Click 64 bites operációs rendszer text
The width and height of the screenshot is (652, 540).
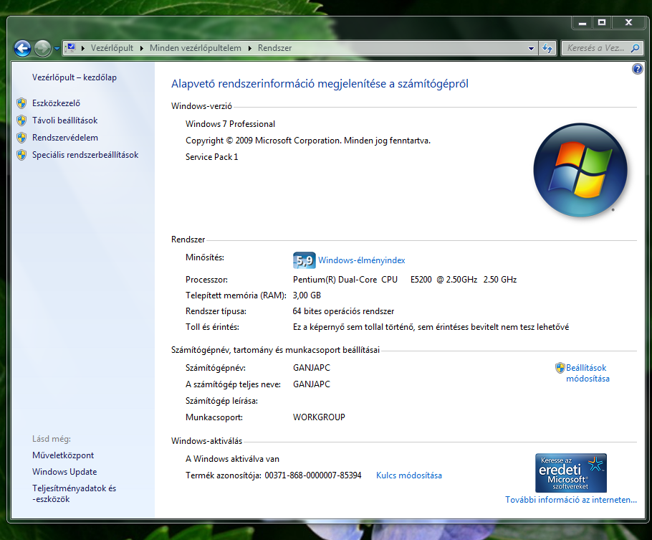[343, 311]
